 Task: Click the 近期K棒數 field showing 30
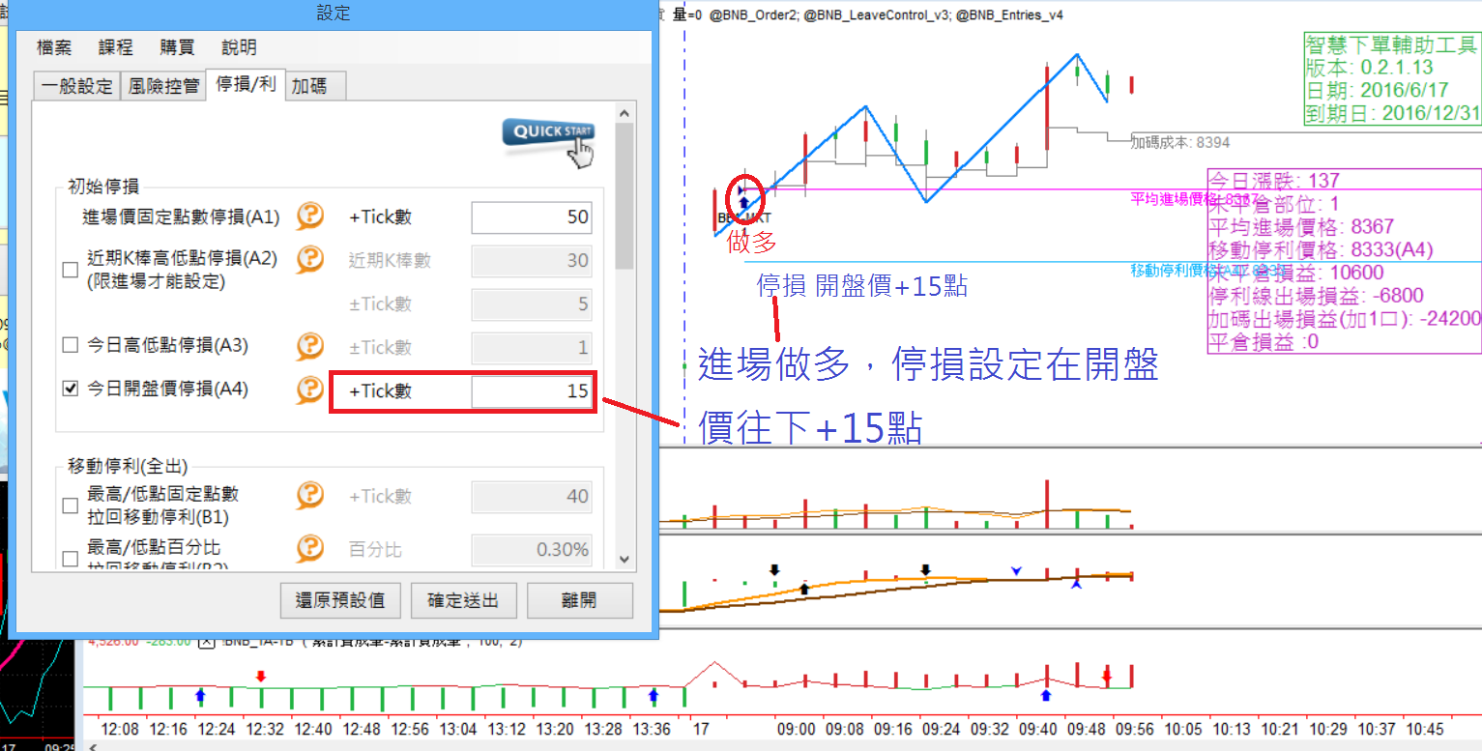pyautogui.click(x=532, y=260)
